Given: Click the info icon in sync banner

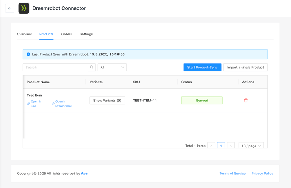Looking at the screenshot, I should click(x=28, y=54).
